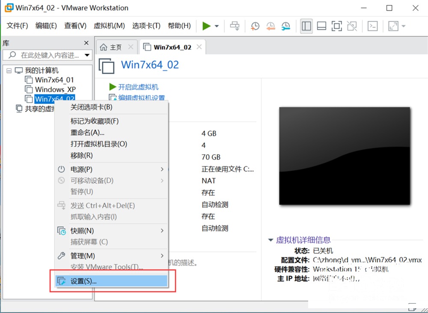Open the 编辑(E) menu
Screen dimensions: 428x313
click(x=46, y=26)
